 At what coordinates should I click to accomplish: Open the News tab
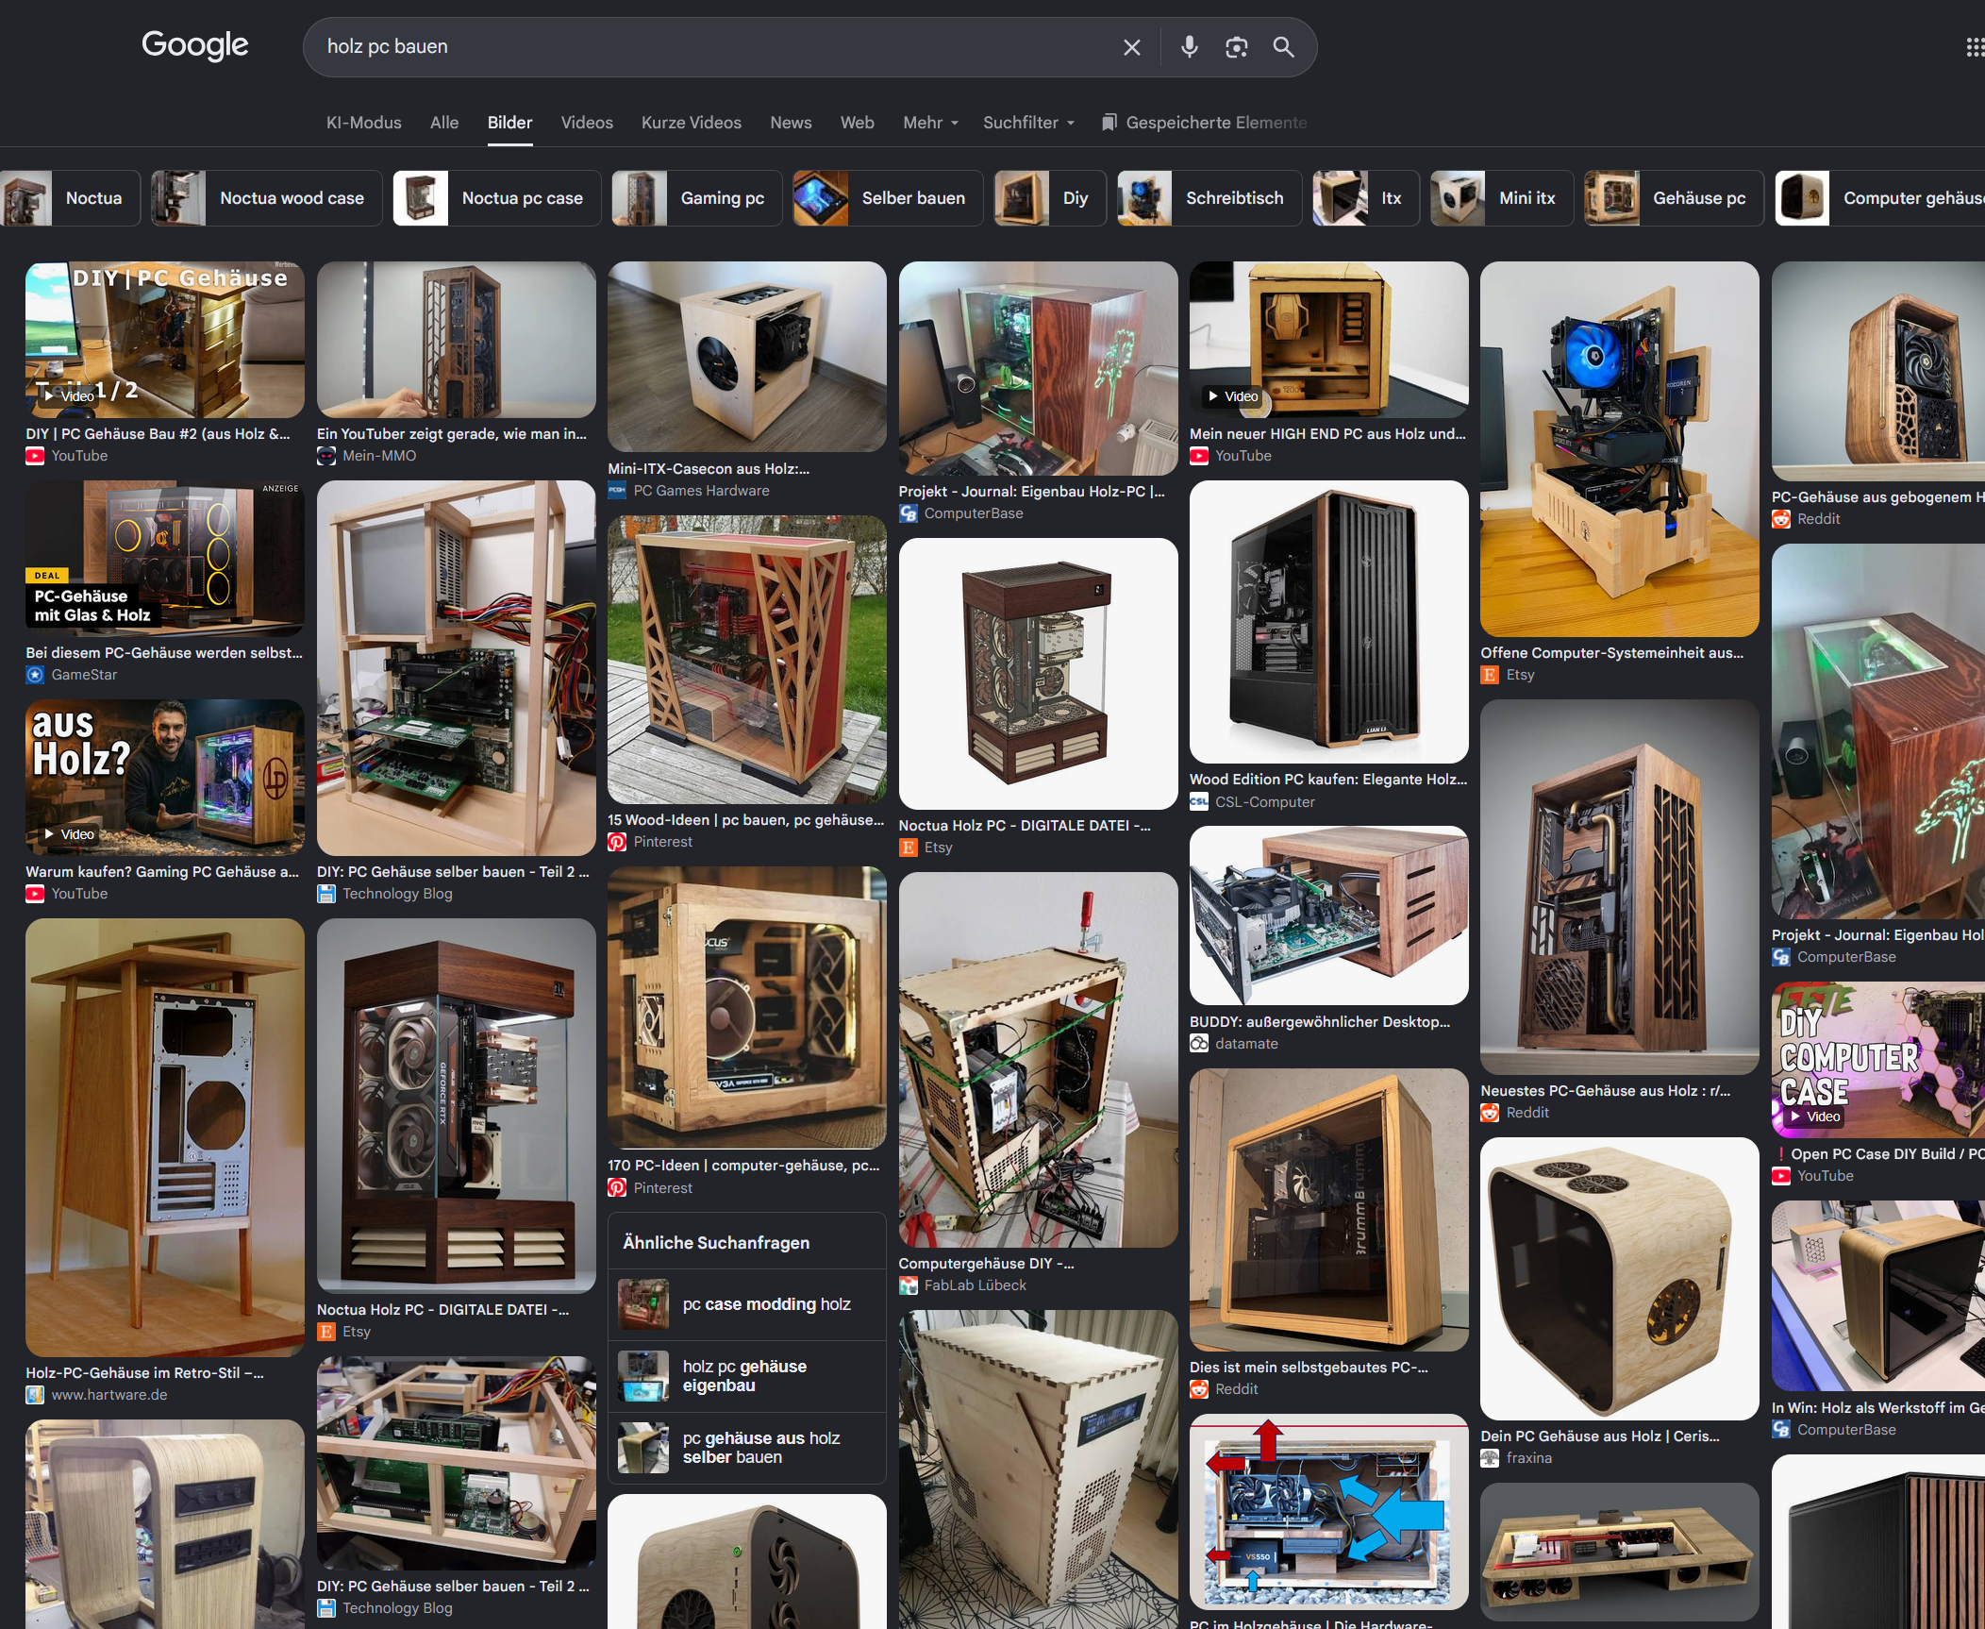pyautogui.click(x=791, y=123)
